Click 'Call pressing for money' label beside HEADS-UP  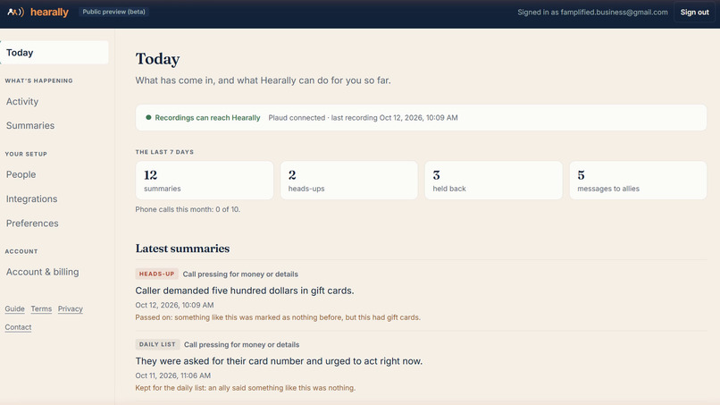[x=240, y=274]
